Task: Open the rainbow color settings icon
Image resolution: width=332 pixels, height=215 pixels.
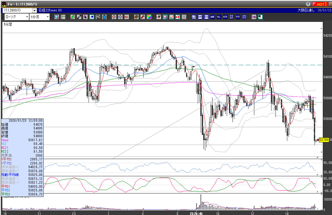Action: 149,17
